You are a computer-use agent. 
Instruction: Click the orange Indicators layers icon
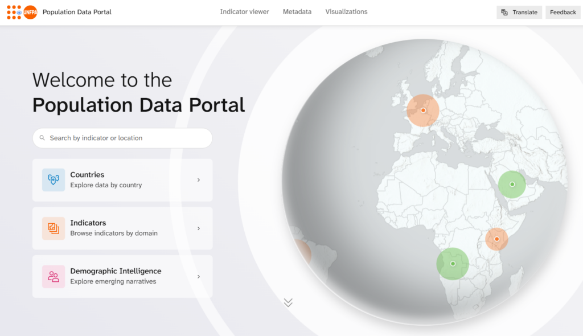tap(53, 228)
